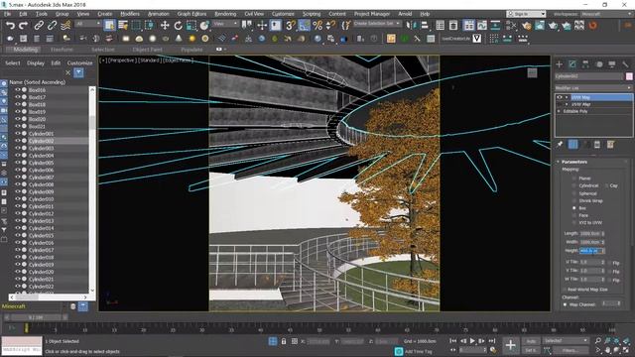Open Create Selection Set dropdown
The width and height of the screenshot is (635, 357).
point(377,24)
